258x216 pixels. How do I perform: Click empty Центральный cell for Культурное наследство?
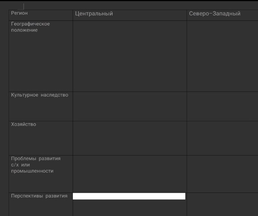tap(130, 107)
